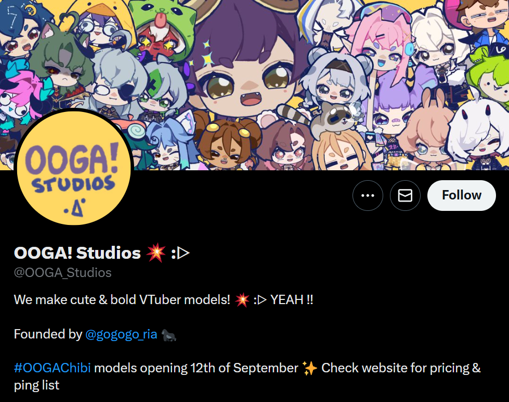Select the @OOGA_Studios handle text
This screenshot has width=509, height=402.
point(63,272)
